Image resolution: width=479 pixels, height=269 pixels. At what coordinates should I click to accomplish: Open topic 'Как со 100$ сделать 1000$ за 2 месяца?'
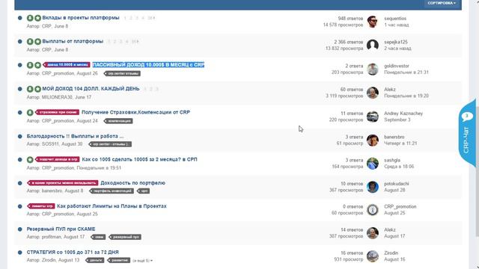click(x=139, y=159)
